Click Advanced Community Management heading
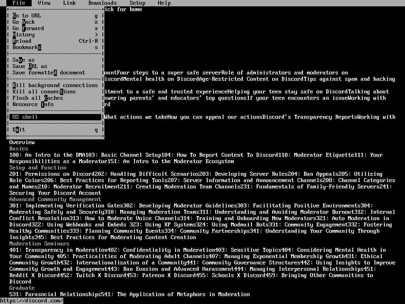 (55, 199)
